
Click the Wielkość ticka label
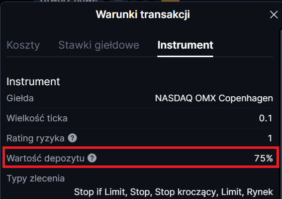37,118
